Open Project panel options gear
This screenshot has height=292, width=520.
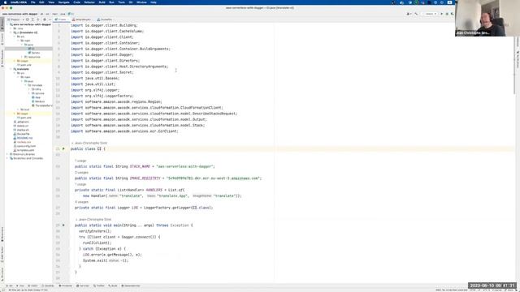(x=45, y=19)
